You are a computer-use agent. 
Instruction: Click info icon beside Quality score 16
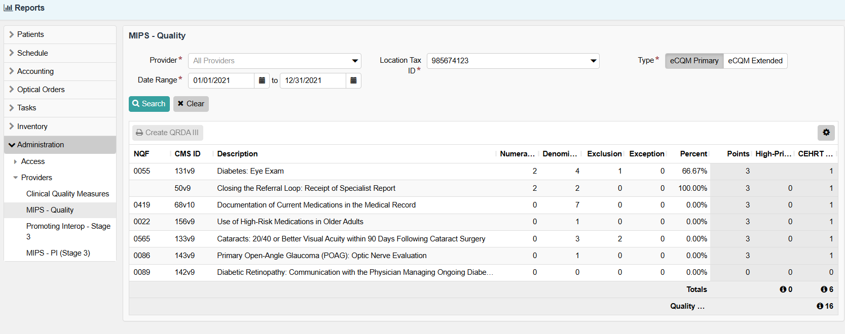click(820, 306)
